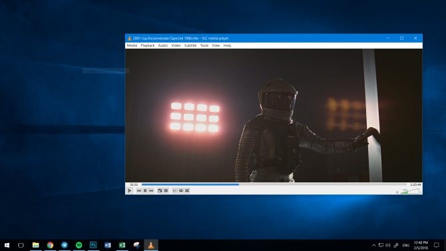Open Google Chrome from taskbar

[x=50, y=245]
